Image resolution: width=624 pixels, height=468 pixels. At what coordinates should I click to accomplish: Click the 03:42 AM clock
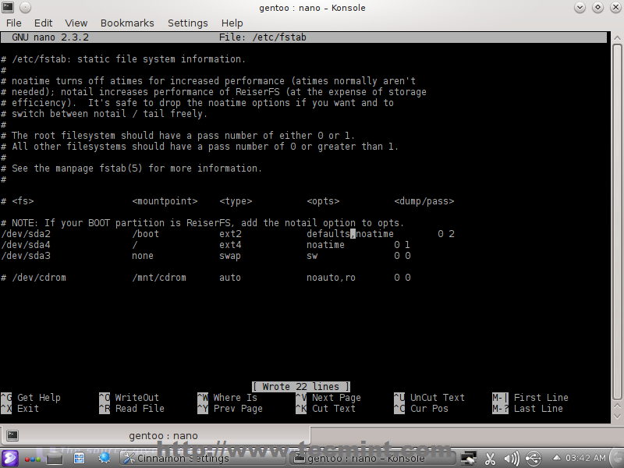click(586, 458)
